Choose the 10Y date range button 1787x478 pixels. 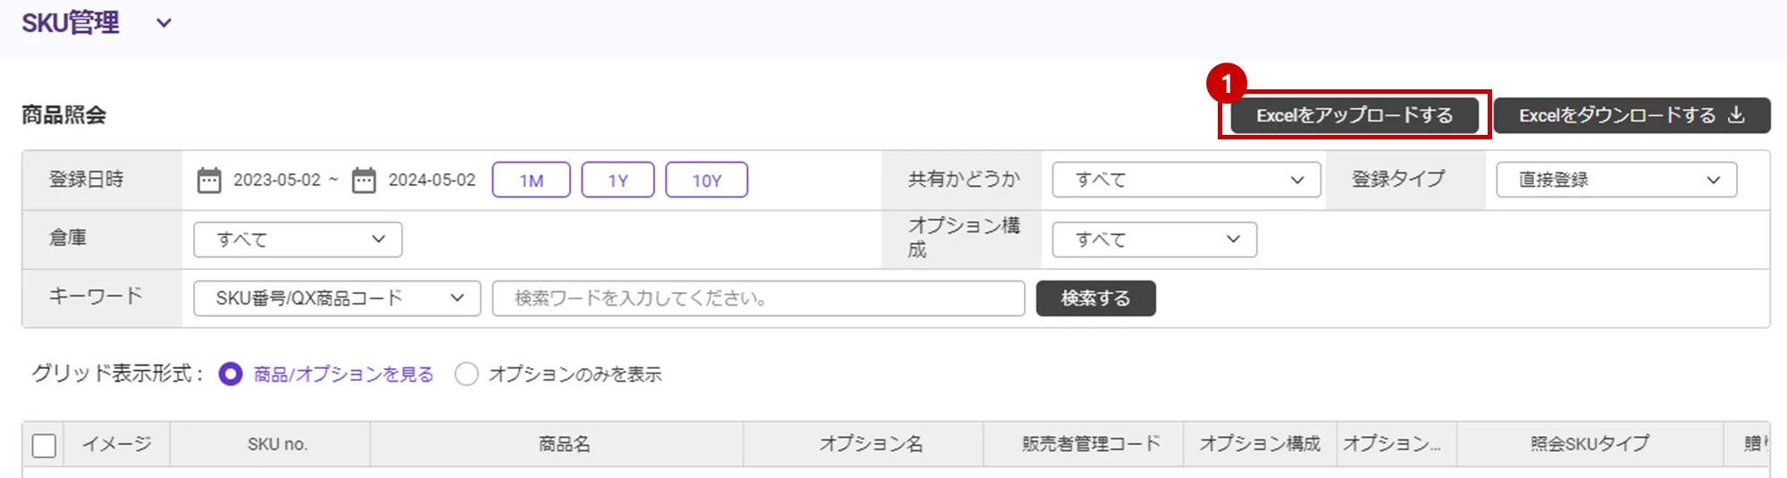pos(706,180)
